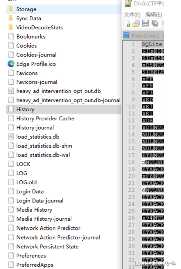This screenshot has width=181, height=269.
Task: Select the History-journal file name
Action: tap(35, 128)
